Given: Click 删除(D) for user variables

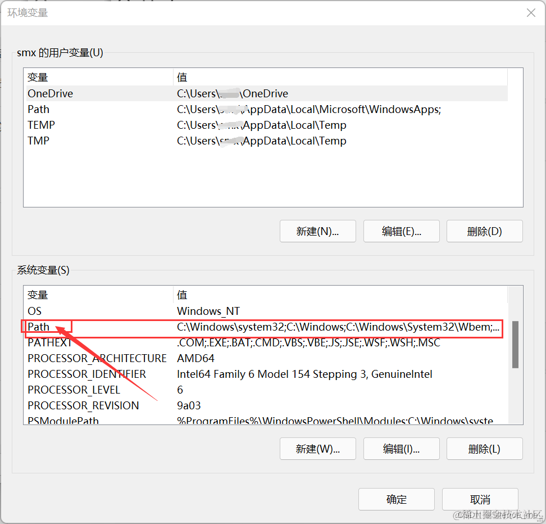Looking at the screenshot, I should click(484, 231).
